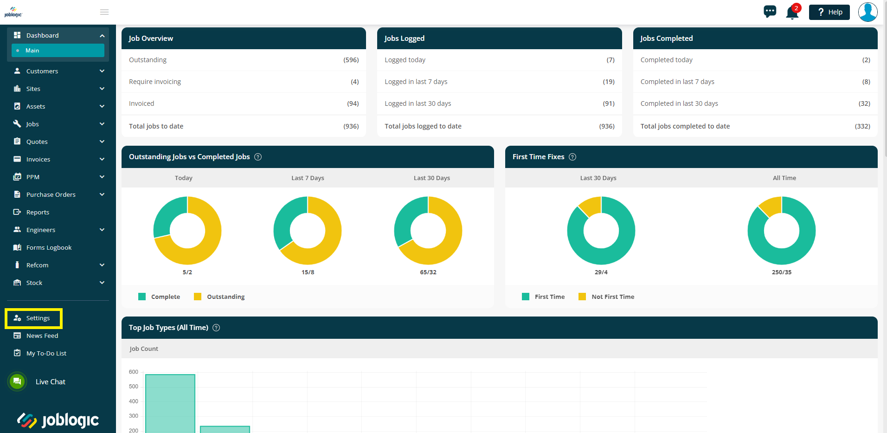Image resolution: width=887 pixels, height=433 pixels.
Task: Click the Outstanding row in Job Overview
Action: coord(244,60)
